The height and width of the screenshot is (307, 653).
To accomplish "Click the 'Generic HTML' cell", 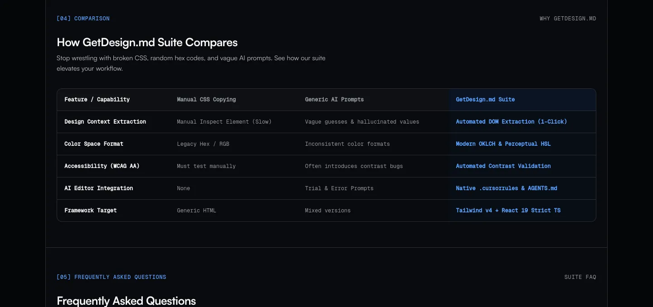I will click(x=196, y=211).
